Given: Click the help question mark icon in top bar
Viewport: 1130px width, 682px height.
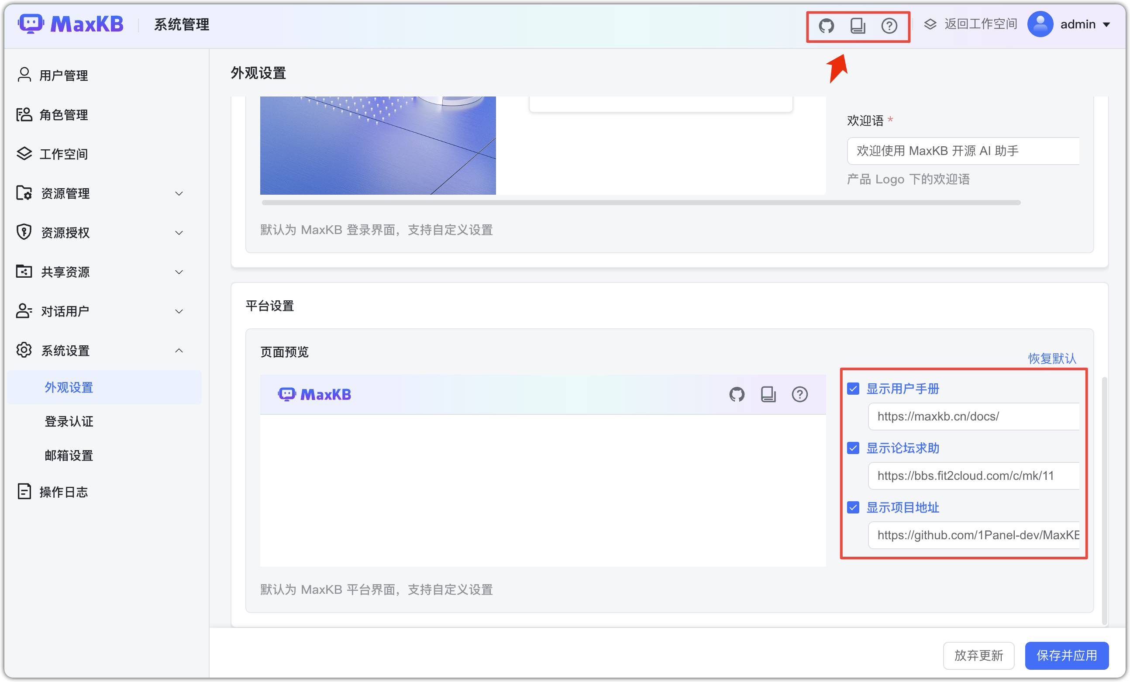Looking at the screenshot, I should (889, 26).
